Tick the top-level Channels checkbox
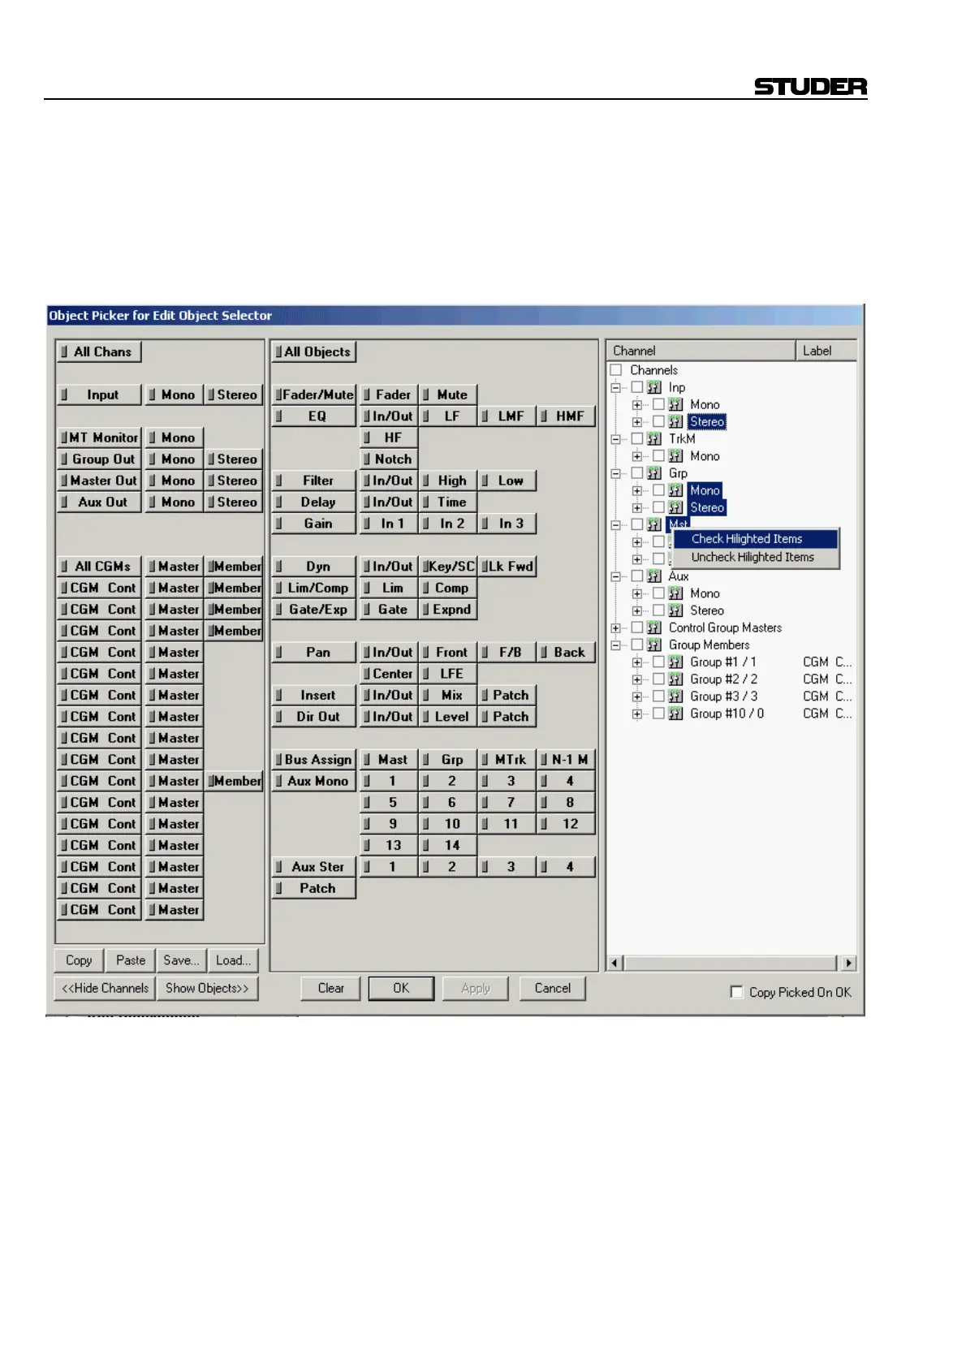 [x=616, y=370]
